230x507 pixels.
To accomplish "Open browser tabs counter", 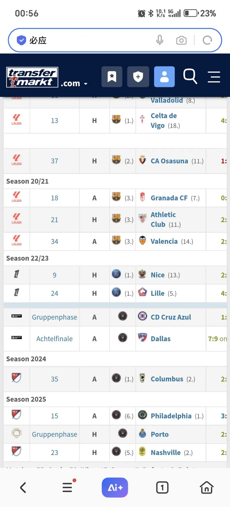I will coord(162,487).
